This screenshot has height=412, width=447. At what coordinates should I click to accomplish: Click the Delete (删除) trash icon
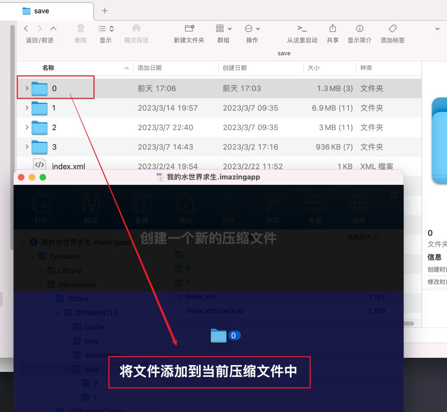tap(81, 28)
